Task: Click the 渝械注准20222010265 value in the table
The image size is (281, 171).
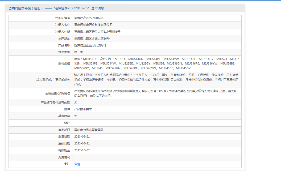Action: click(89, 18)
